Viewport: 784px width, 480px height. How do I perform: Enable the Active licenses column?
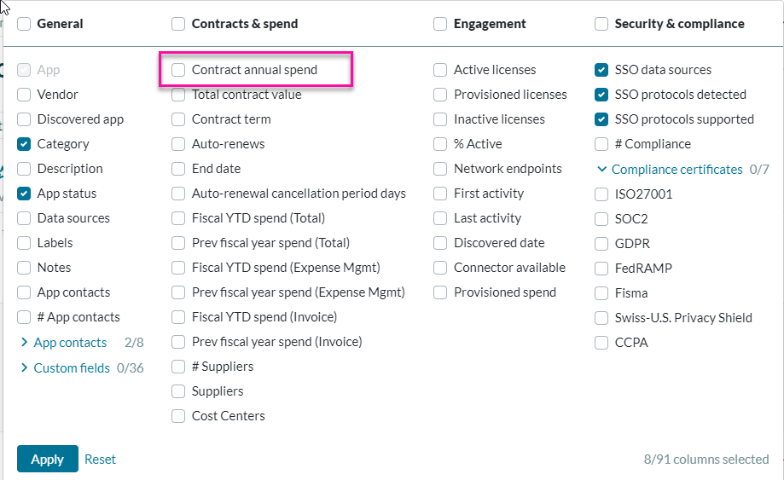coord(440,70)
